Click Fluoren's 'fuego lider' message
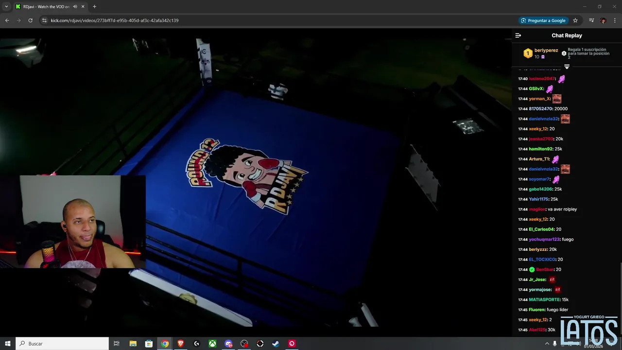Viewport: 622px width, 350px height. click(557, 310)
